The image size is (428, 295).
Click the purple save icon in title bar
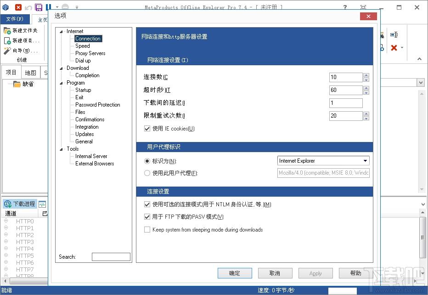click(39, 7)
